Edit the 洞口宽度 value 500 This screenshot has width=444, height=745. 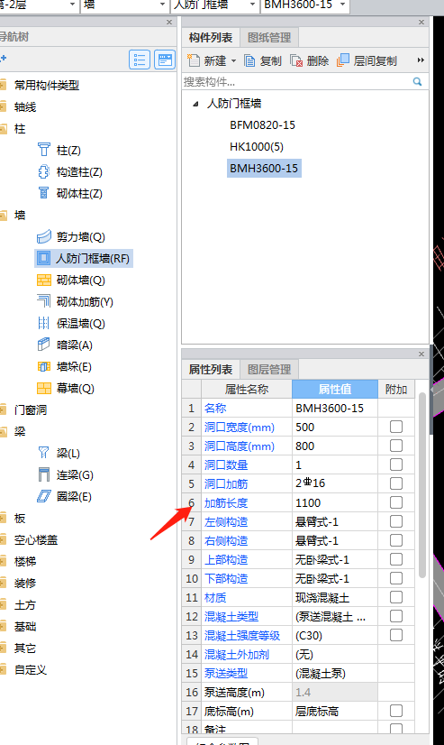point(335,427)
